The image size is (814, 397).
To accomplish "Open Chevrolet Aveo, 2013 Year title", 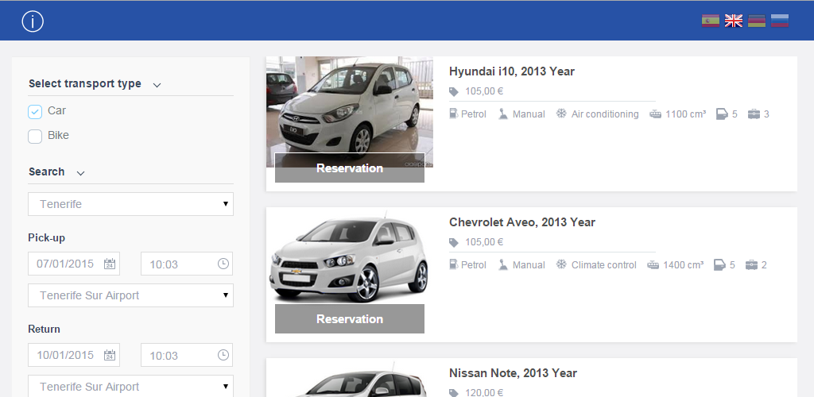I will pyautogui.click(x=522, y=222).
